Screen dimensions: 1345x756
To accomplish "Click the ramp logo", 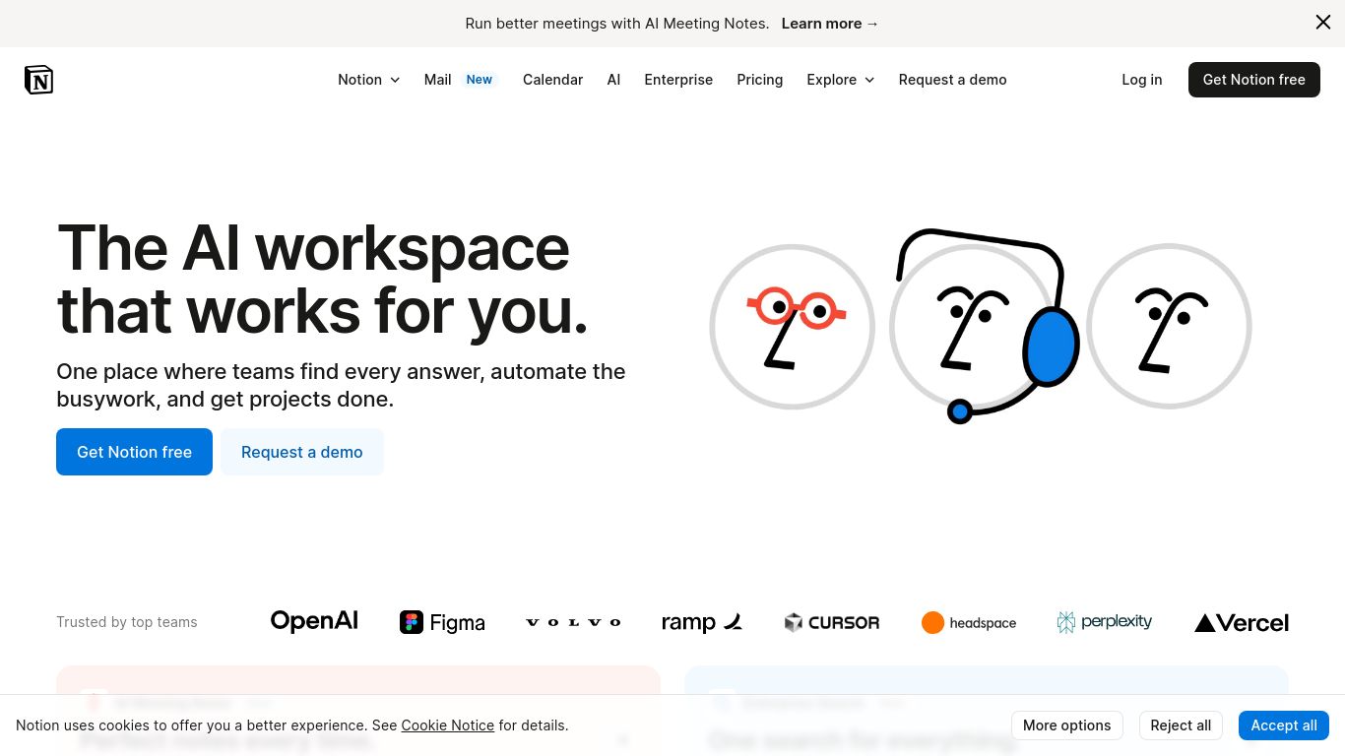I will coord(702,622).
